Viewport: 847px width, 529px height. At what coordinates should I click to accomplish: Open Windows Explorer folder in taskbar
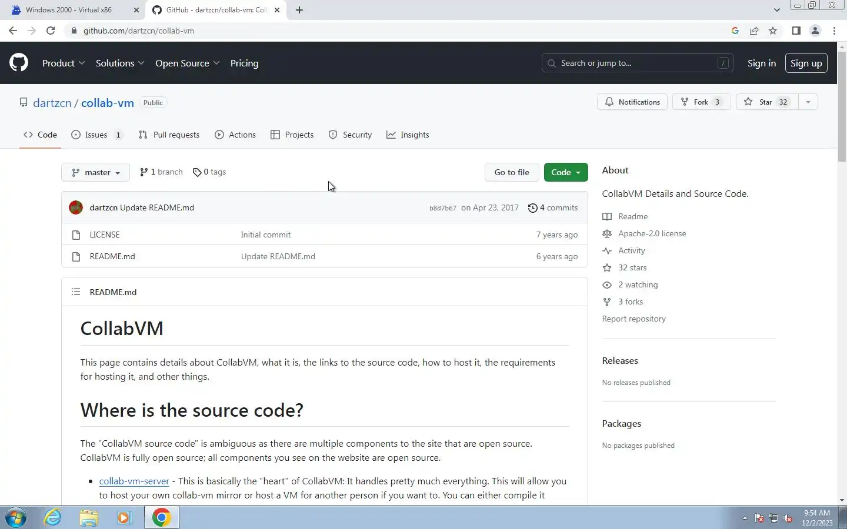89,517
